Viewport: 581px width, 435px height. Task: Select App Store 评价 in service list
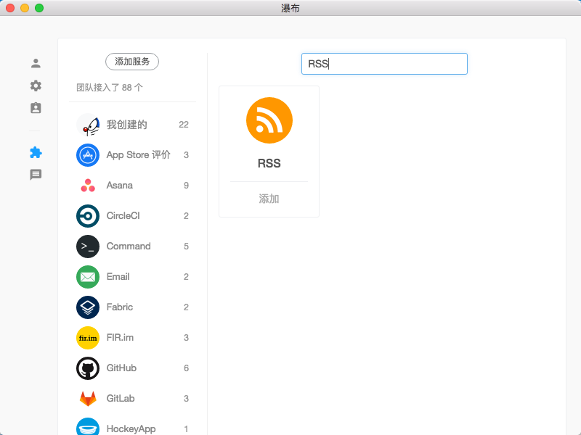[132, 155]
